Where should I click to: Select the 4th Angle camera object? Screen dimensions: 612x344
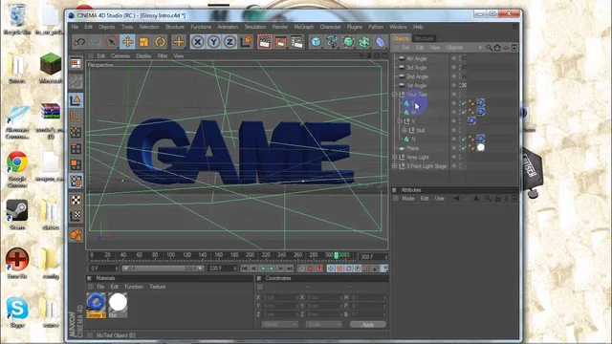coord(417,58)
